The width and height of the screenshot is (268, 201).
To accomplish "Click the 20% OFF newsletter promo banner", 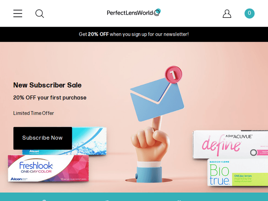I will [x=134, y=34].
